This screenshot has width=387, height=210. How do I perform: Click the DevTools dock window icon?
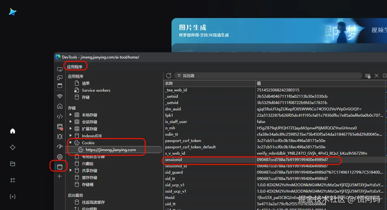(x=60, y=86)
